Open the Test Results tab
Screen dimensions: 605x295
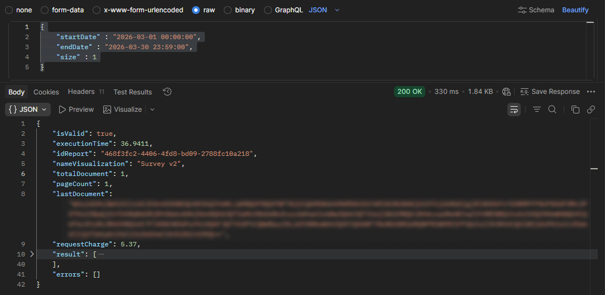pyautogui.click(x=133, y=92)
